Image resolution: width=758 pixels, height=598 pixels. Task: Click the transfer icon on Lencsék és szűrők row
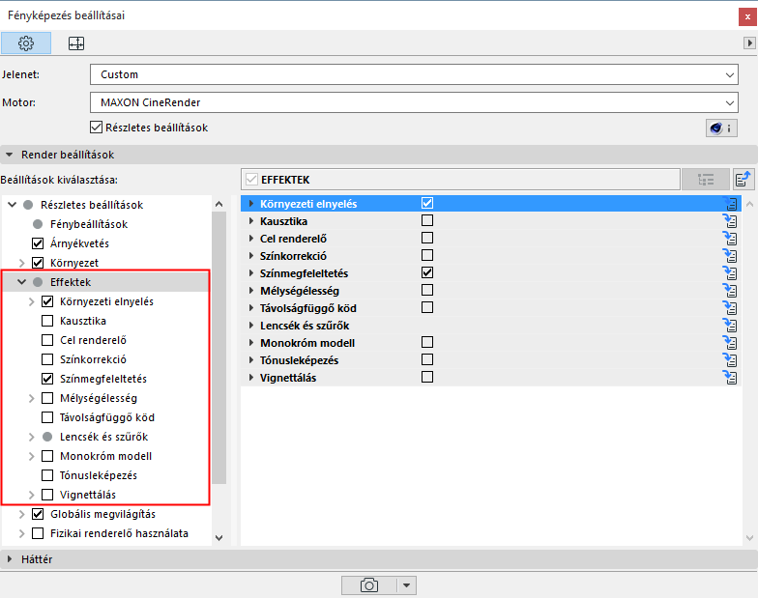point(730,325)
